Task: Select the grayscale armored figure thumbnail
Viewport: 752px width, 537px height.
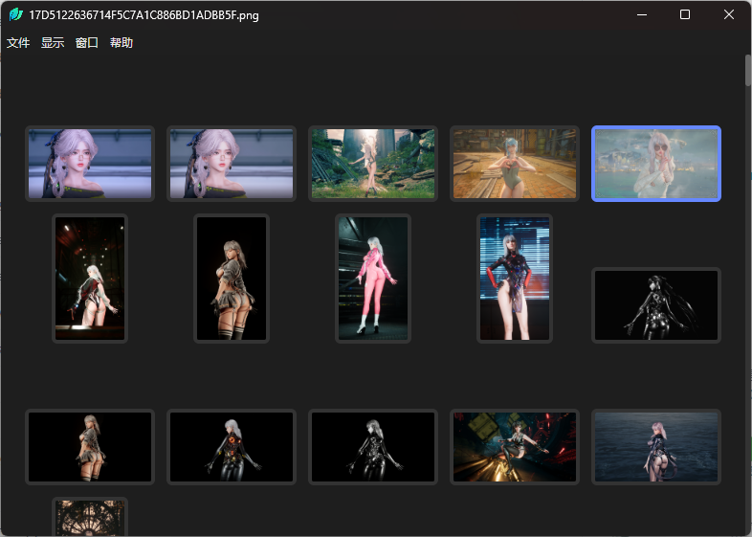Action: point(373,447)
